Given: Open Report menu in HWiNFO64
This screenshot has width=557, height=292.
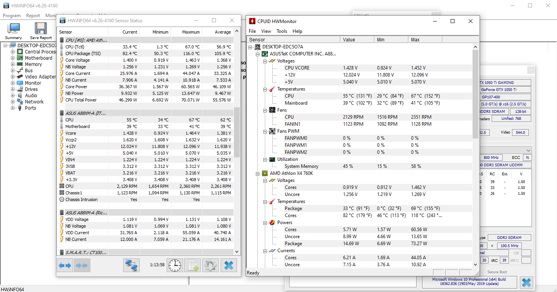Looking at the screenshot, I should point(33,16).
